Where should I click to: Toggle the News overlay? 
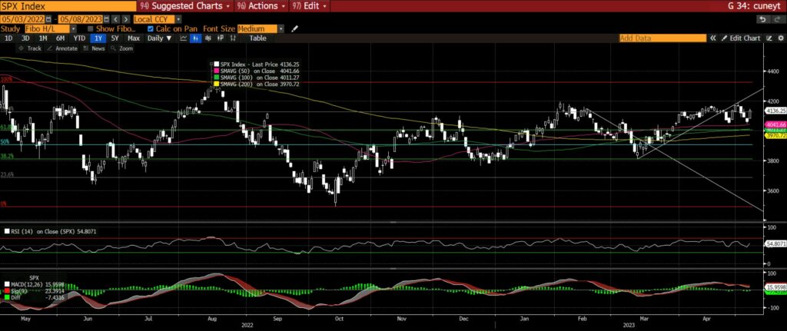[x=95, y=48]
